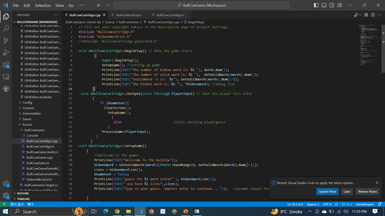This screenshot has height=216, width=385.
Task: Change the C++ language mode in the status bar
Action: point(349,204)
